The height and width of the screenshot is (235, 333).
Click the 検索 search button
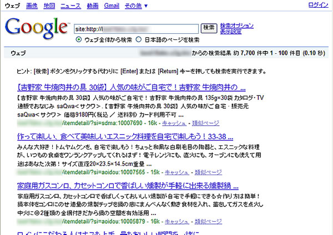[x=209, y=28]
